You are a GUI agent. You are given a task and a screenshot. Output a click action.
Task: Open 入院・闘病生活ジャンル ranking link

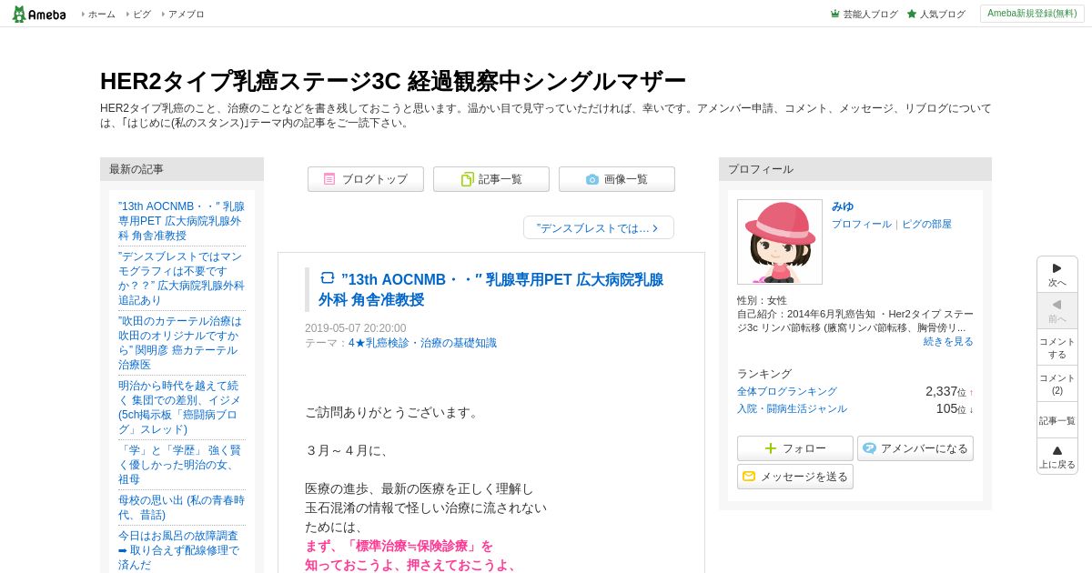792,408
